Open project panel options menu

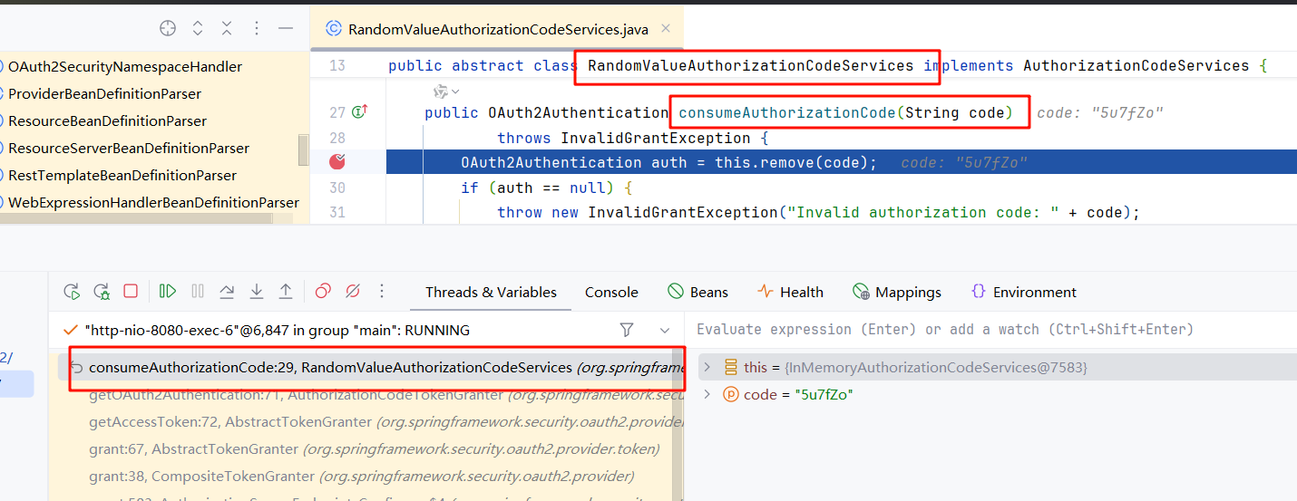[256, 28]
